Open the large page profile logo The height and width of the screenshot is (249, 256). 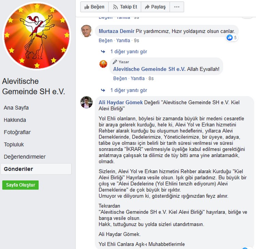pyautogui.click(x=37, y=36)
